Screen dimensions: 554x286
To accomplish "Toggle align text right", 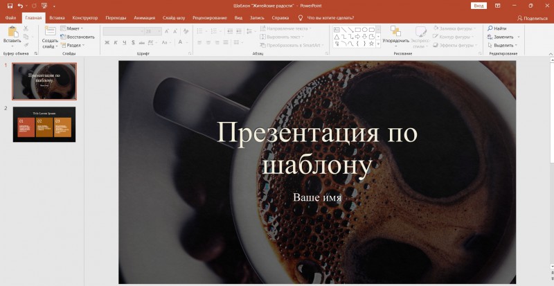I will 217,42.
